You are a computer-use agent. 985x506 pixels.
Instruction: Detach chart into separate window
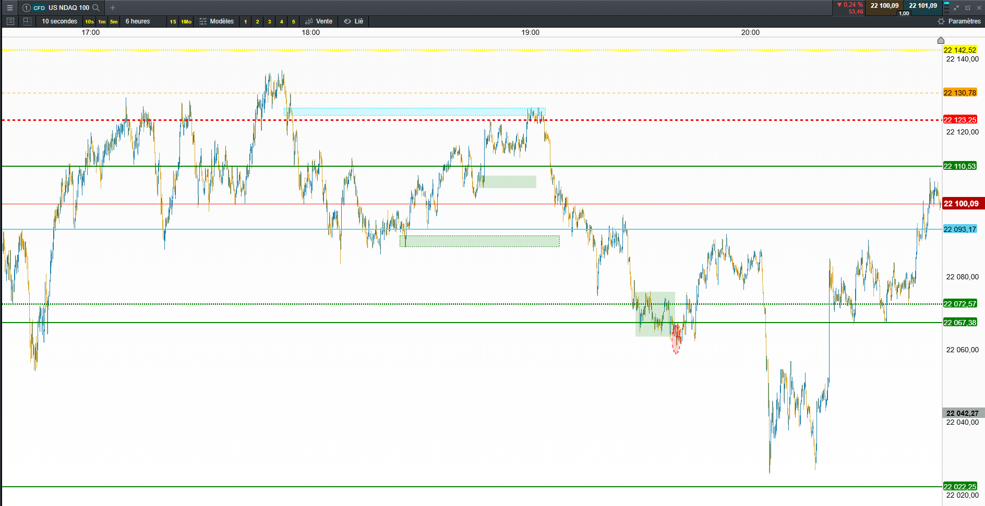coord(968,8)
